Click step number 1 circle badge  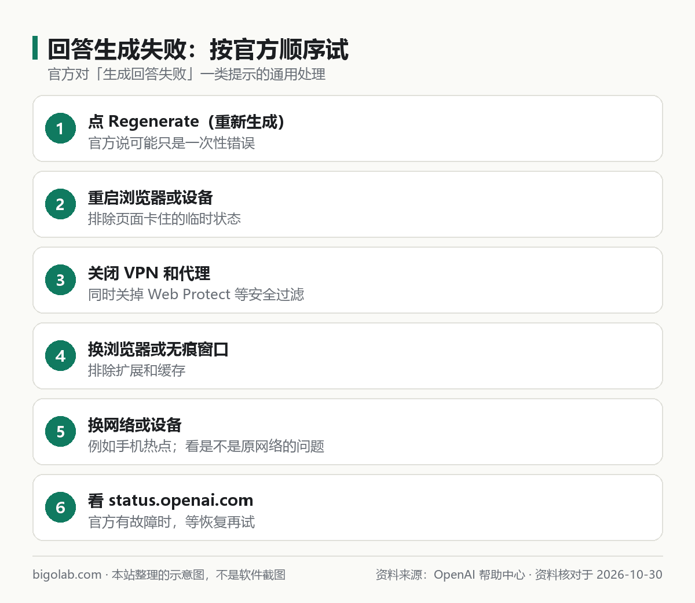tap(60, 128)
